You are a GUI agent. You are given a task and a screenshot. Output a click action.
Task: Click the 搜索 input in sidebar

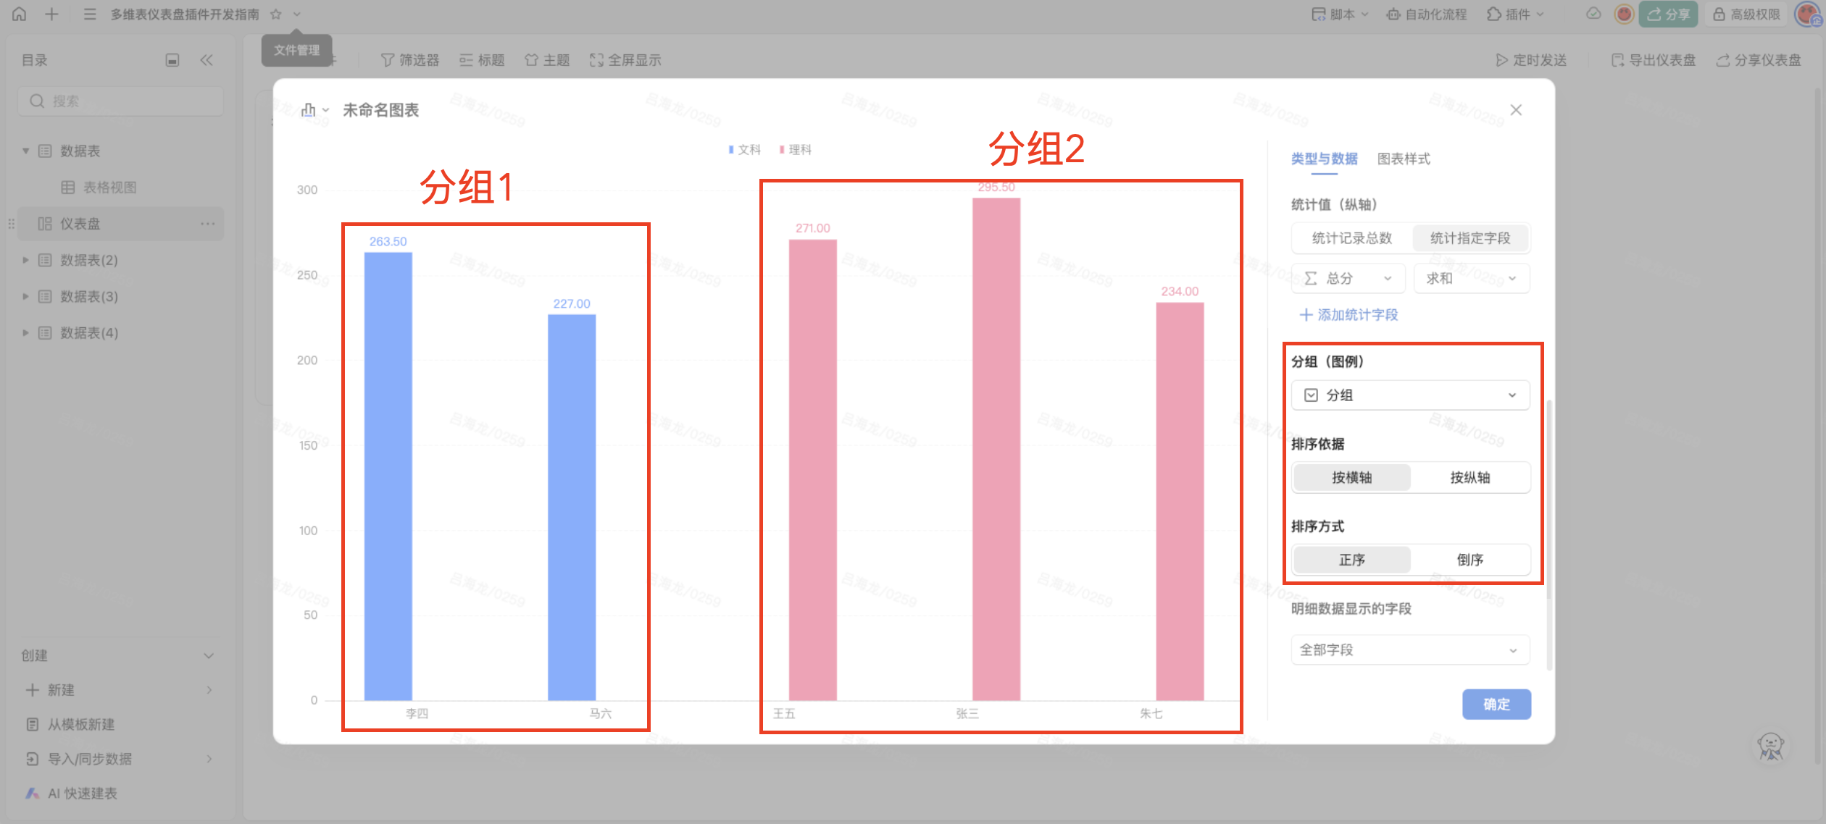(x=120, y=101)
